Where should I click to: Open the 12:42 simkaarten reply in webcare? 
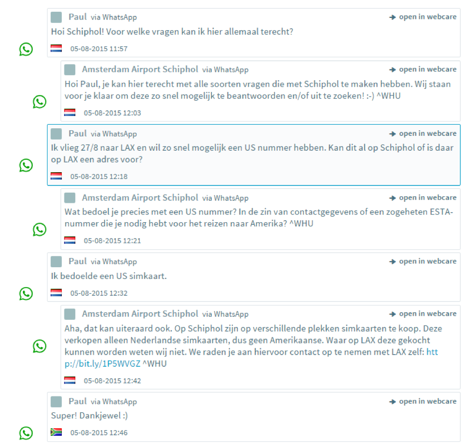(423, 314)
